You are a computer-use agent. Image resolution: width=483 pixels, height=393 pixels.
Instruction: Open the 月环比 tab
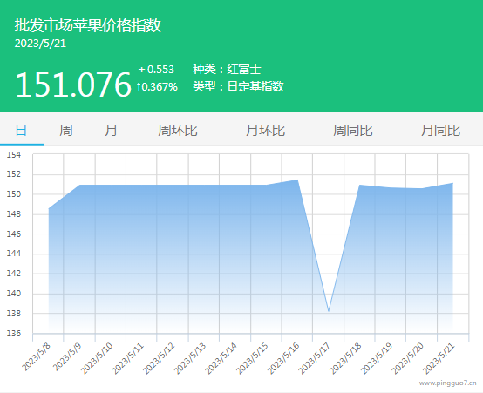click(265, 131)
